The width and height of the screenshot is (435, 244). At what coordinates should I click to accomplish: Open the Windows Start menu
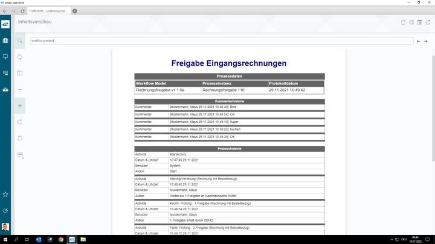(x=5, y=240)
